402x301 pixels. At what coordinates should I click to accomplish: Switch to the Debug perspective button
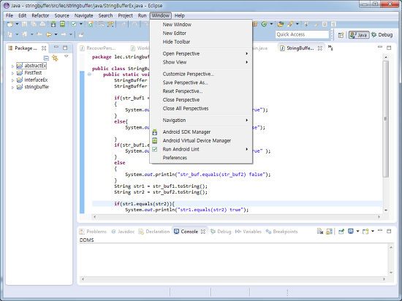[382, 35]
